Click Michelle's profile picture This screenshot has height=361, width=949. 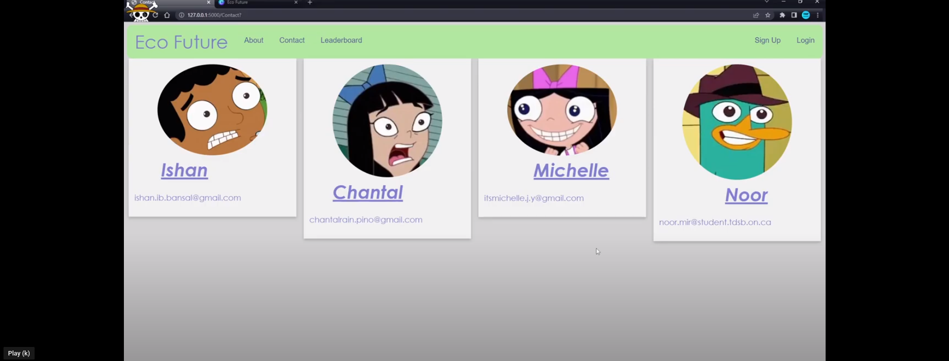[562, 109]
